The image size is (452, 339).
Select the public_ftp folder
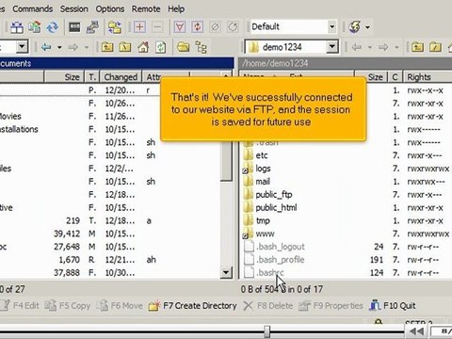[x=268, y=194]
